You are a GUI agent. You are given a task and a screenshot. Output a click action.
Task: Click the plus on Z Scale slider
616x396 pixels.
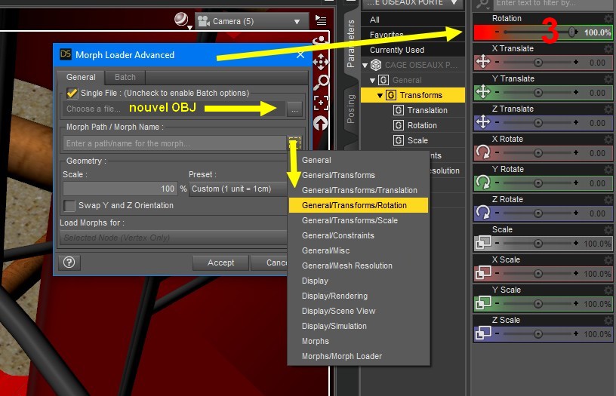pos(576,334)
